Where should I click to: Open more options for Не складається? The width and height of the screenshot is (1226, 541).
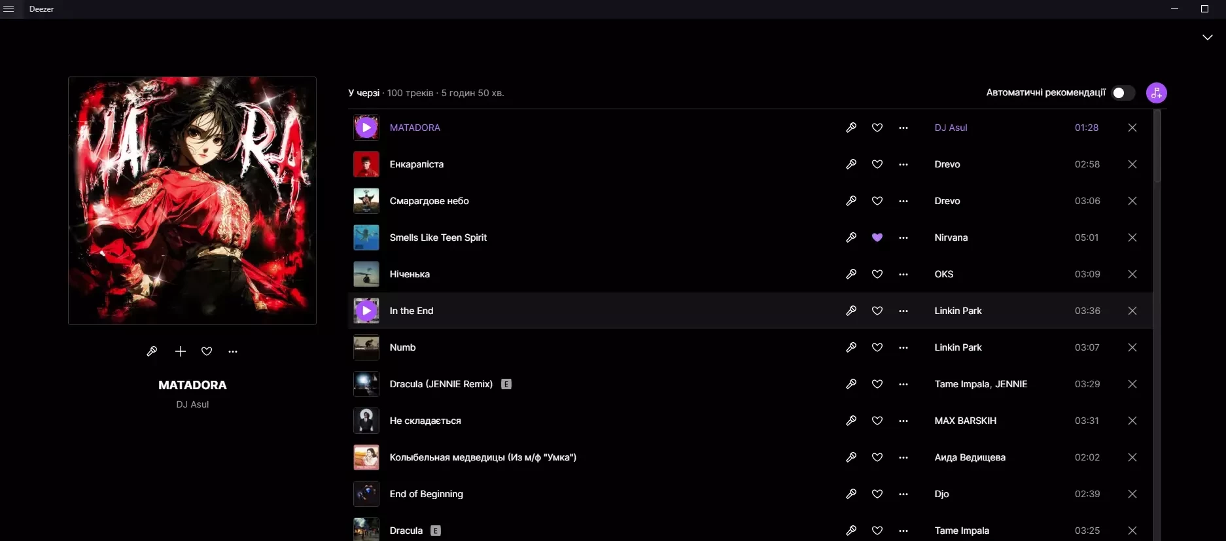point(903,421)
